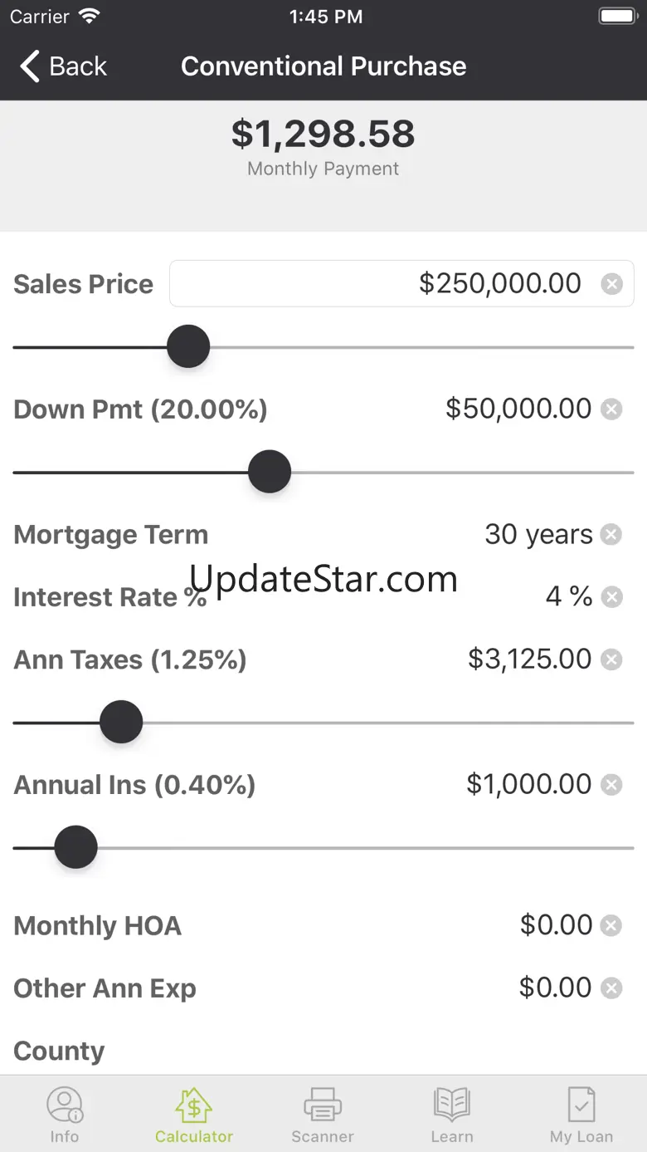
Task: Click the Sales Price slider handle
Action: click(x=188, y=346)
